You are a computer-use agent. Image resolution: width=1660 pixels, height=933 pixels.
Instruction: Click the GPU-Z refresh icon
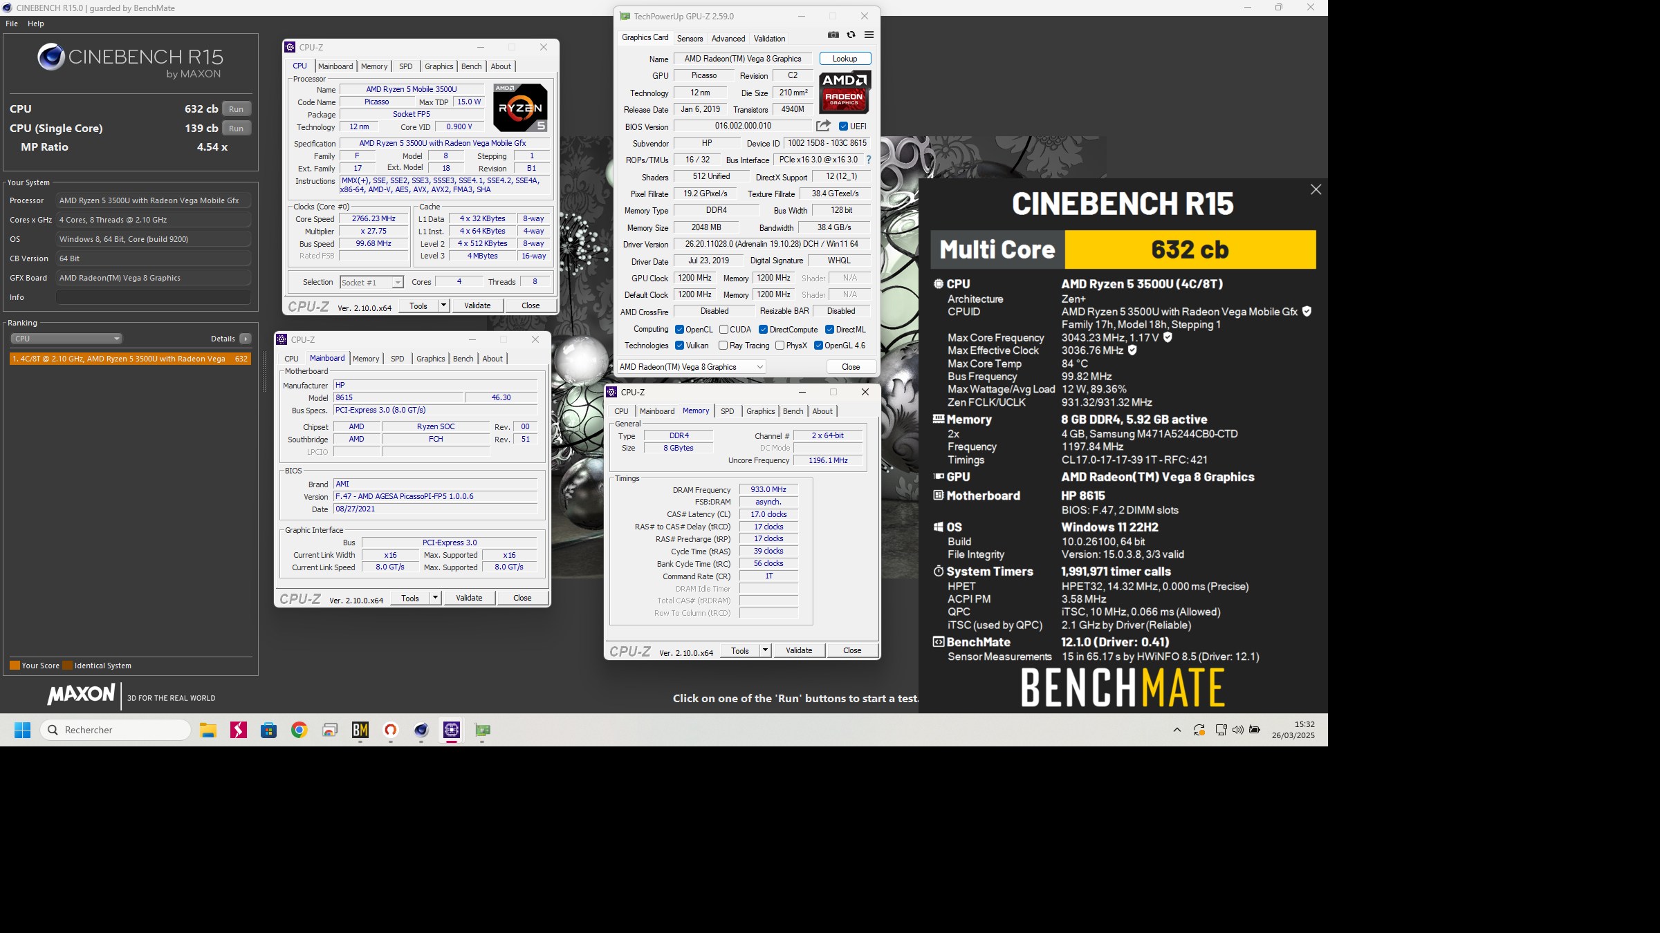(851, 35)
